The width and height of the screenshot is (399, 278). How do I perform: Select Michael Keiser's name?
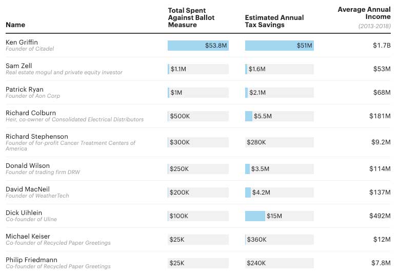coord(28,236)
